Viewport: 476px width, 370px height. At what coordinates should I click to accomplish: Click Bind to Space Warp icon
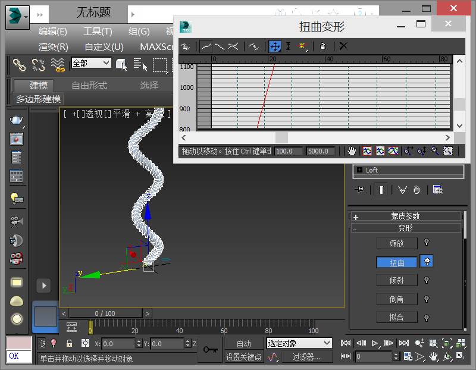coord(58,65)
